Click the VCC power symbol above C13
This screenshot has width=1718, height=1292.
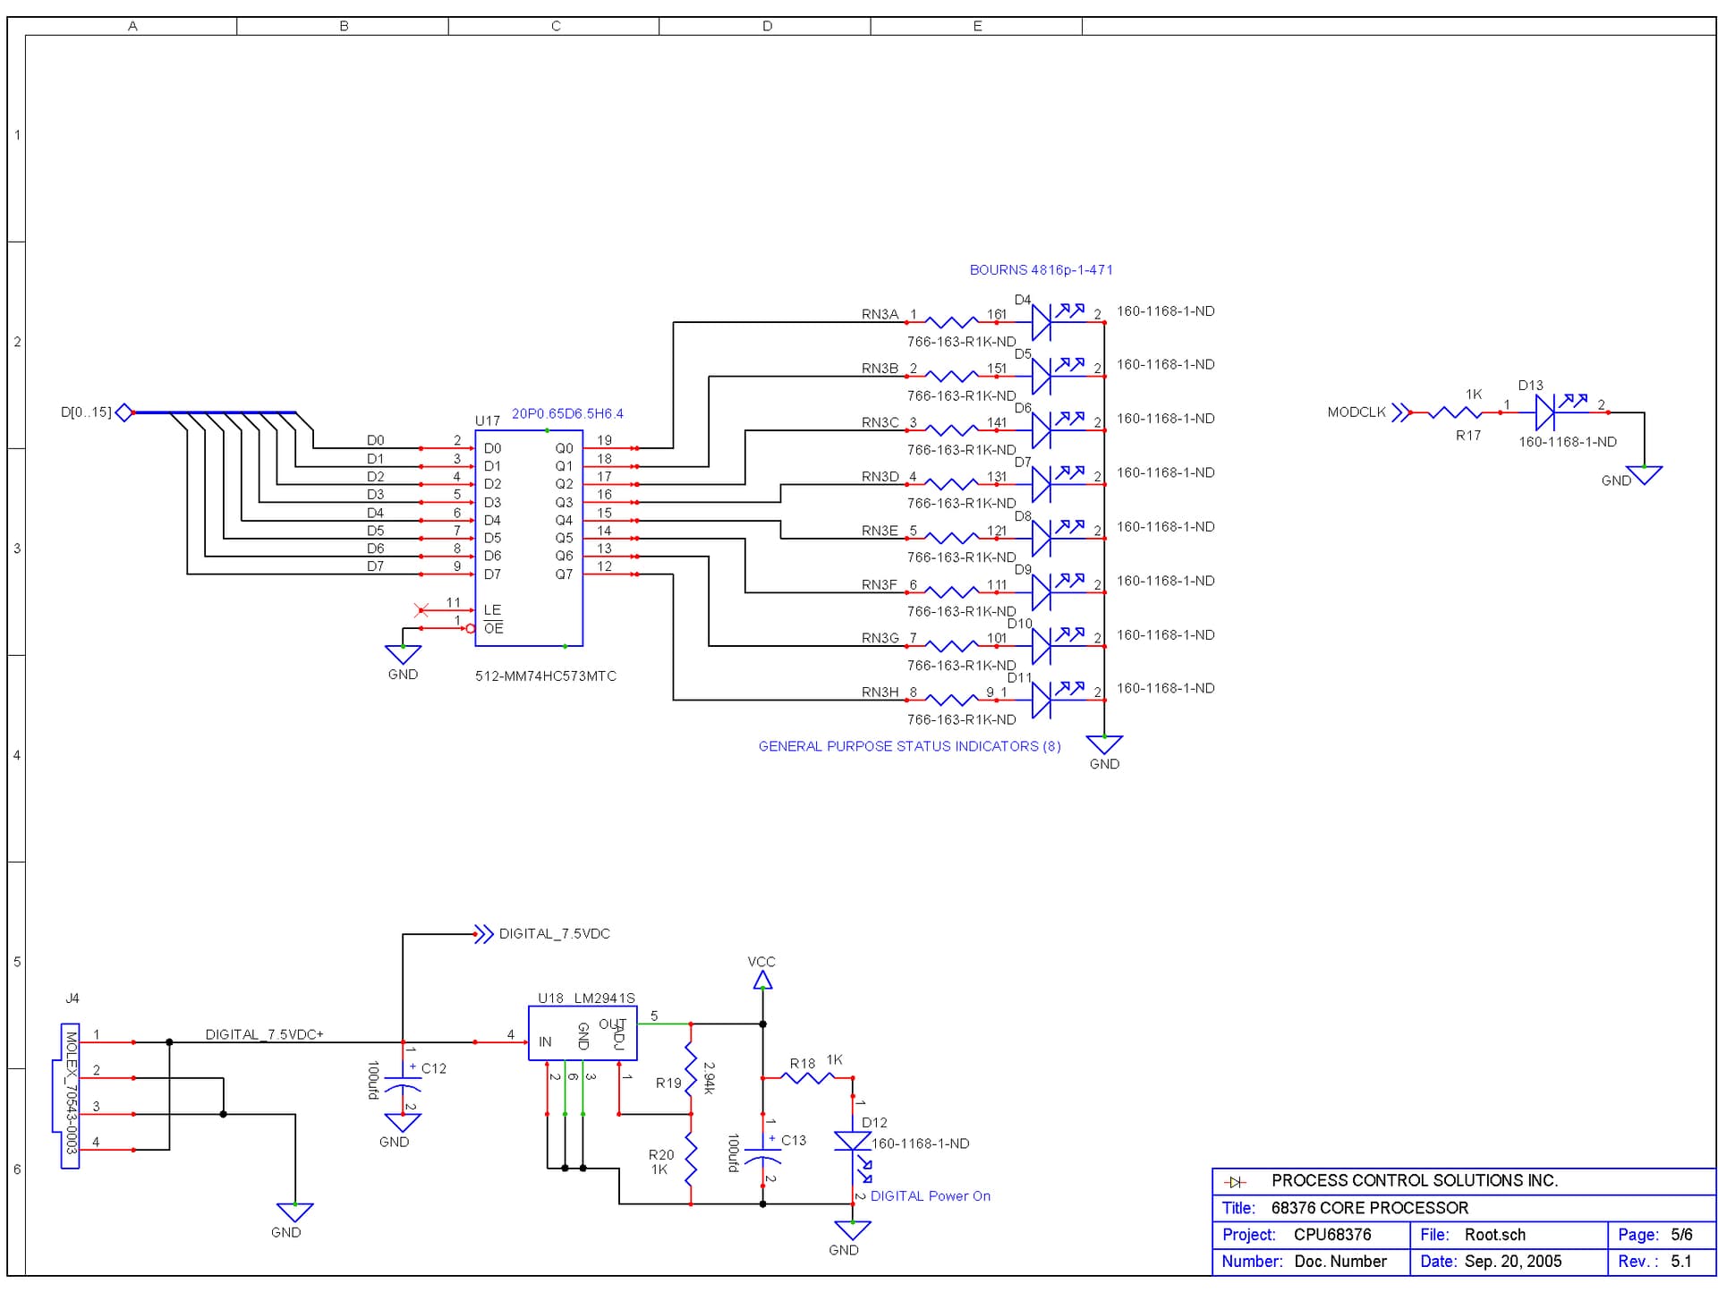click(x=763, y=980)
